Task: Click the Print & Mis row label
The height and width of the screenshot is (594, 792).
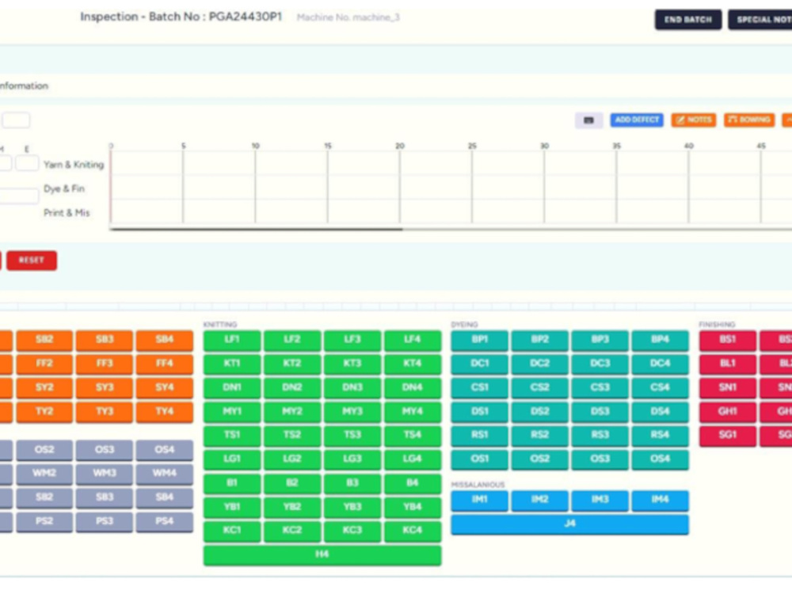Action: 67,213
